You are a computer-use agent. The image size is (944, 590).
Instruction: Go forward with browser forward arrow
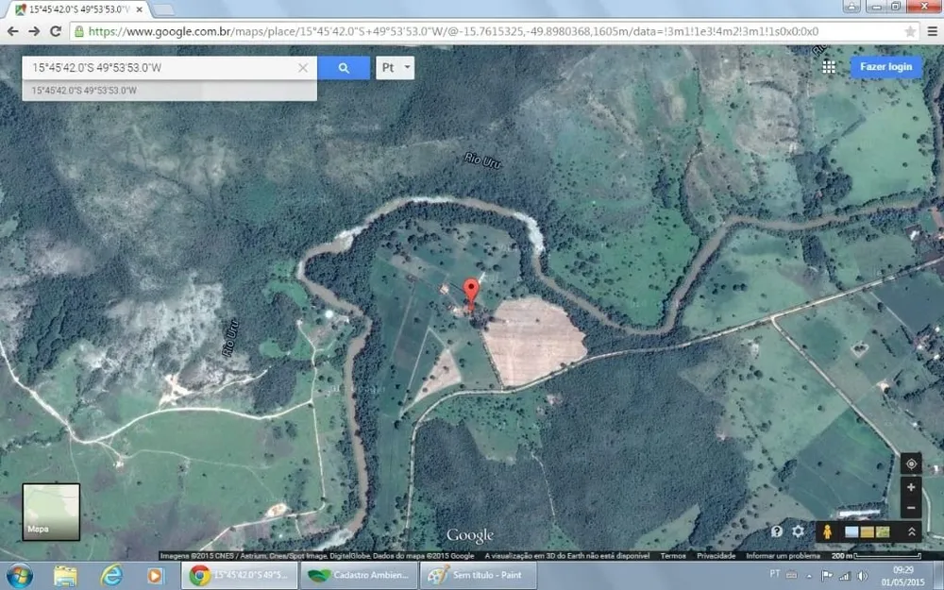tap(34, 32)
